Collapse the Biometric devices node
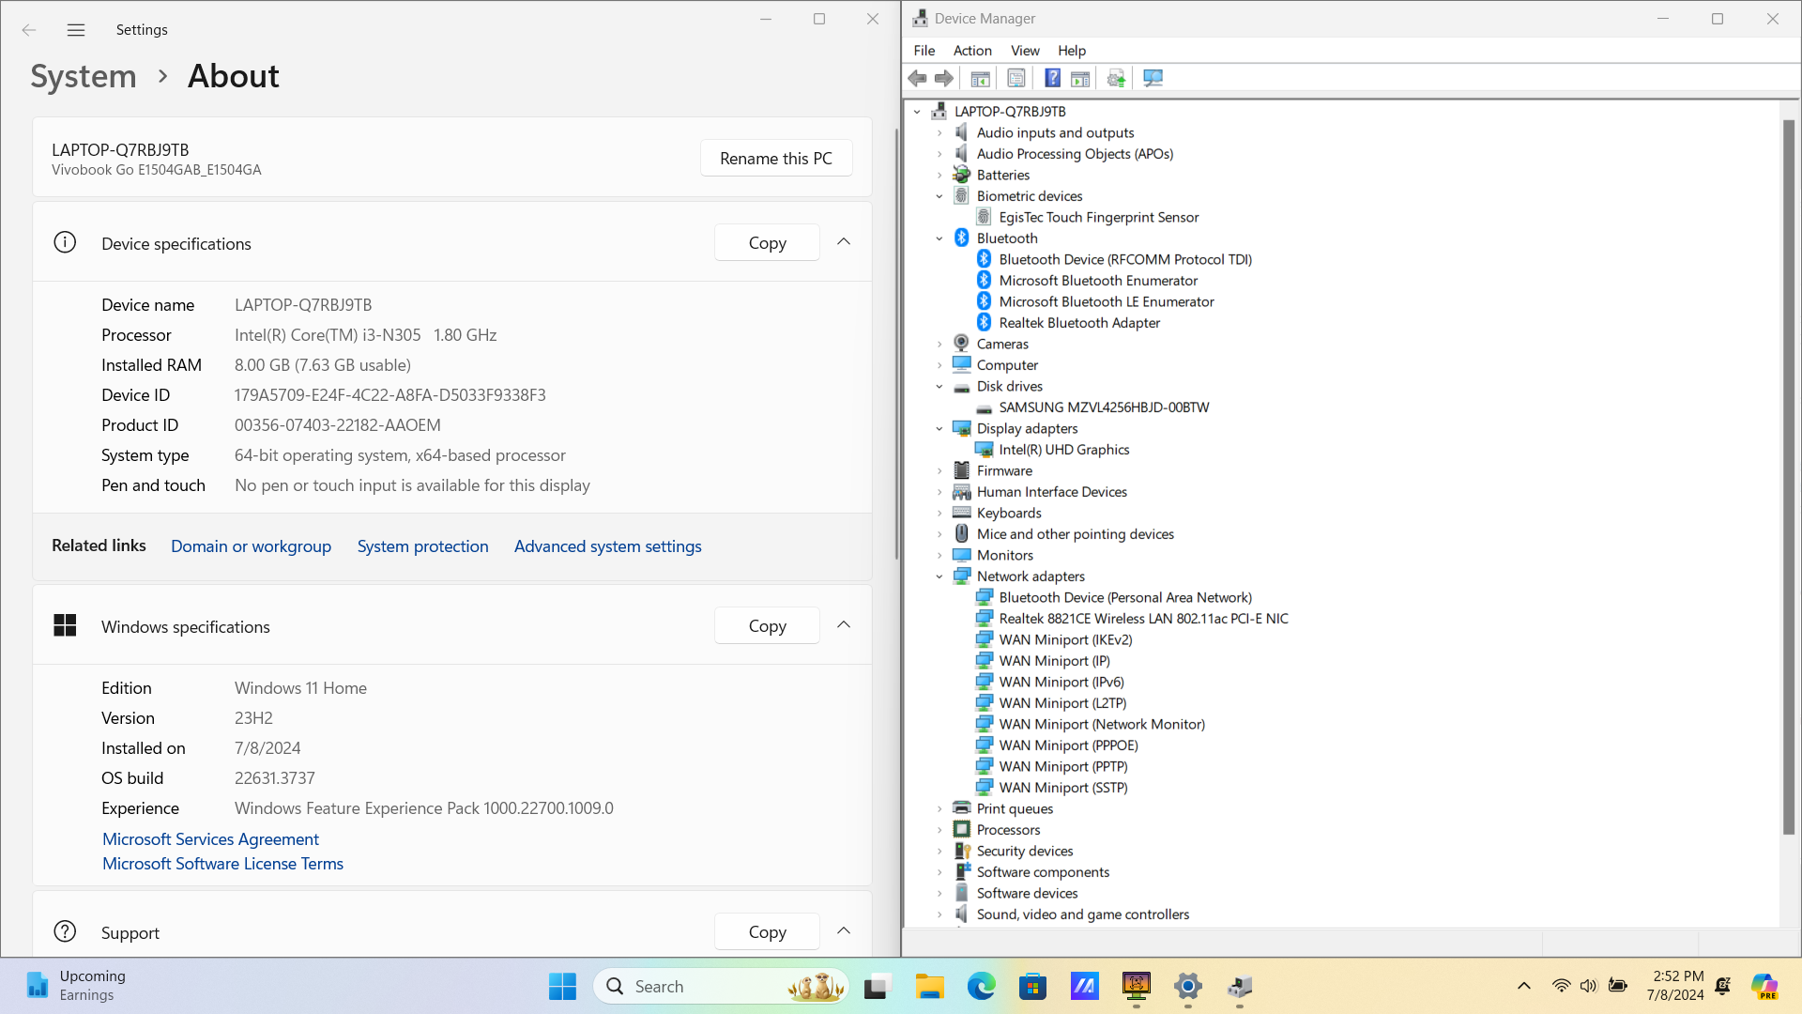The height and width of the screenshot is (1014, 1802). [x=939, y=196]
